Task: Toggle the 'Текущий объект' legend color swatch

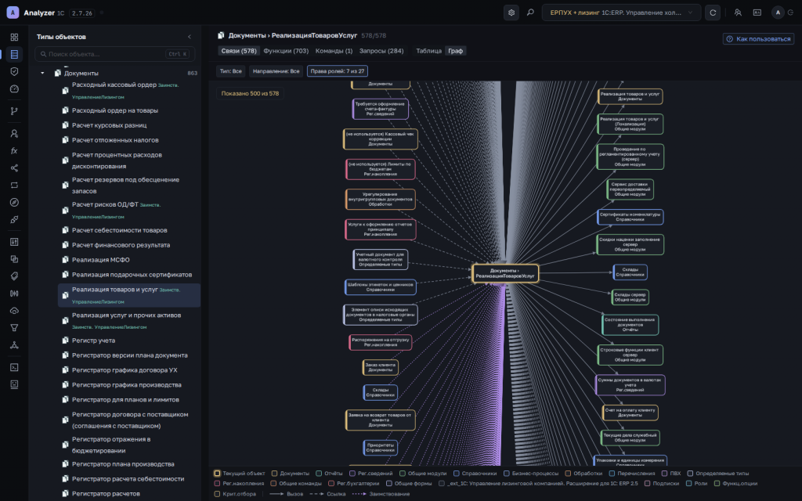Action: [218, 474]
